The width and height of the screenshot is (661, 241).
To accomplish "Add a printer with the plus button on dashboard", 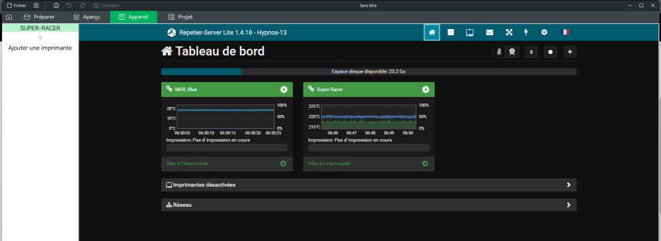I will pos(570,52).
